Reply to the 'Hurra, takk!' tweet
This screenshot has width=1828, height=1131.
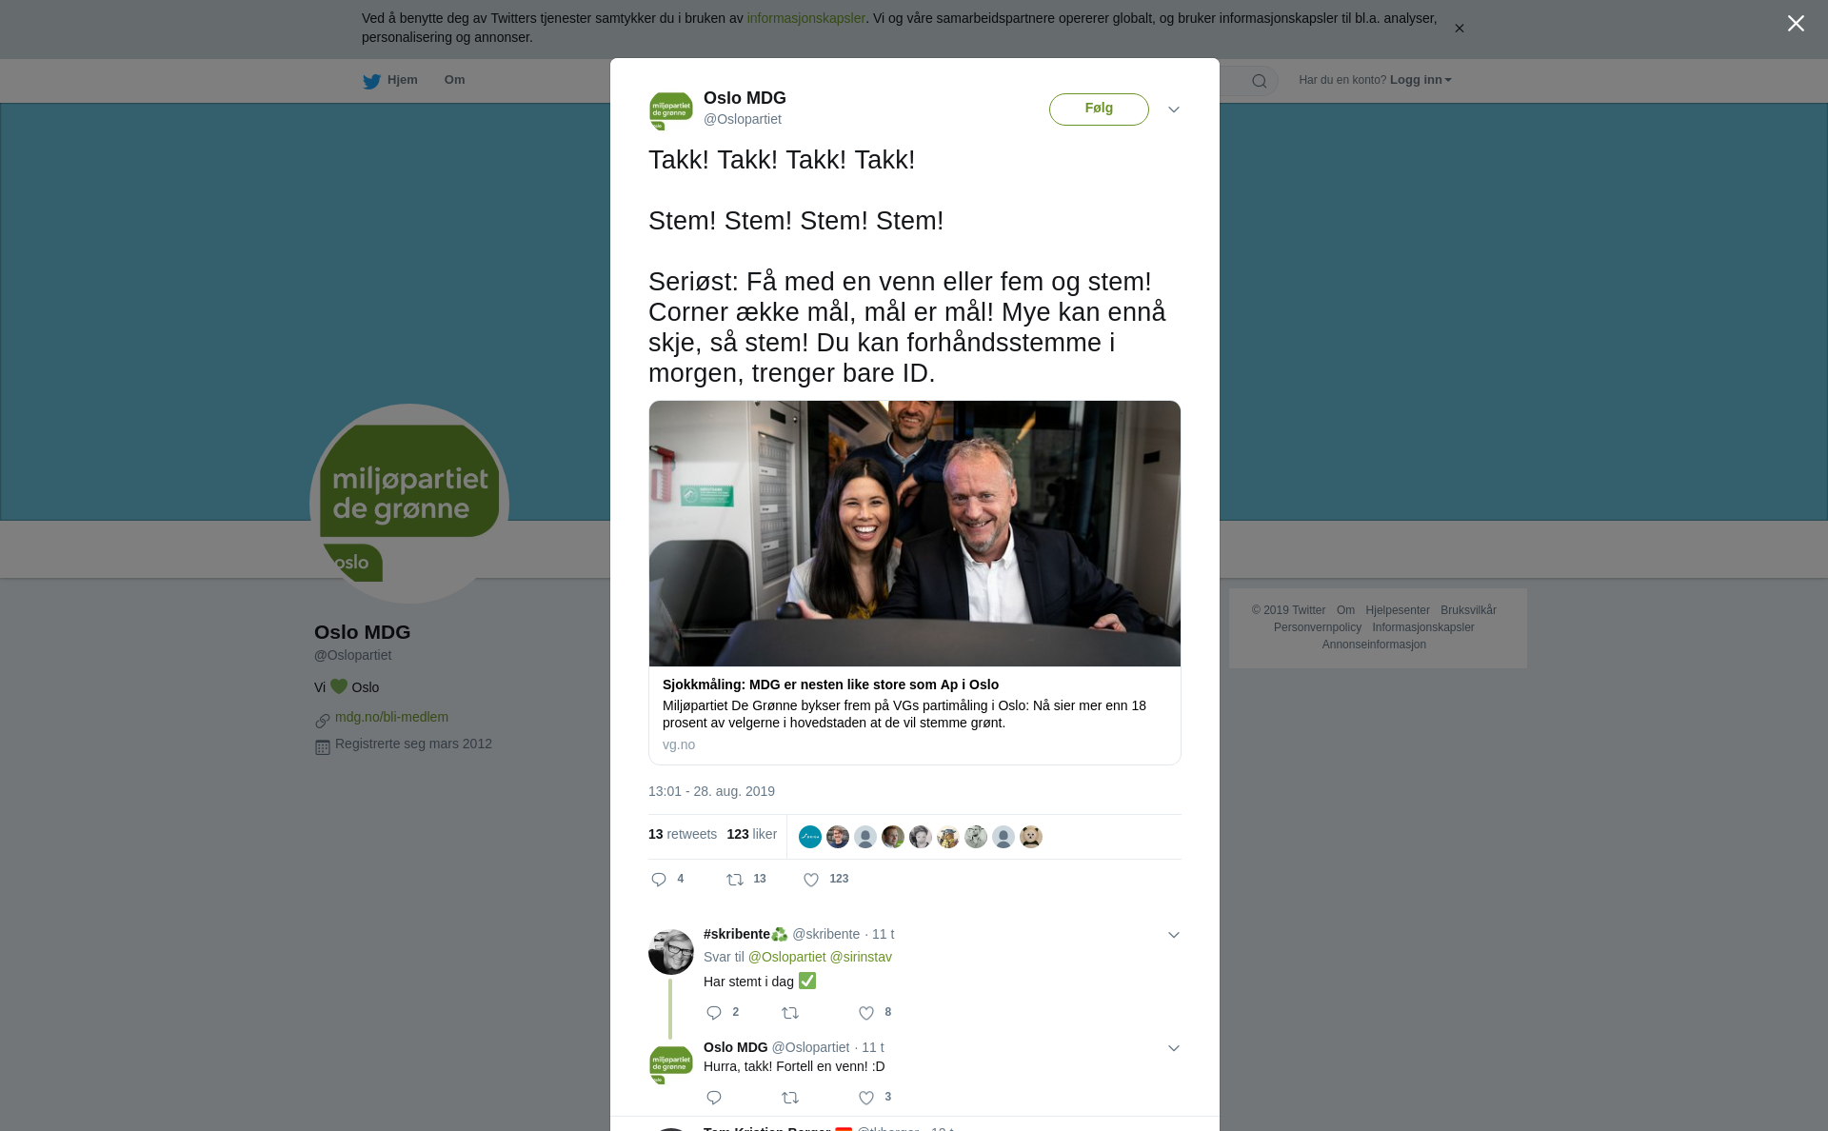(714, 1098)
